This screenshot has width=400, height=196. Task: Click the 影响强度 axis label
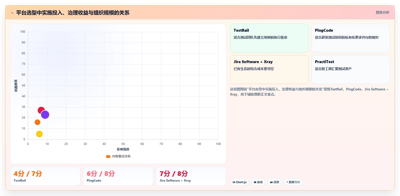[123, 149]
